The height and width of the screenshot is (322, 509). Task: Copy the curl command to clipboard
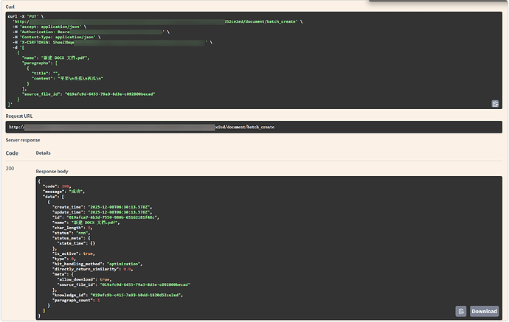496,103
